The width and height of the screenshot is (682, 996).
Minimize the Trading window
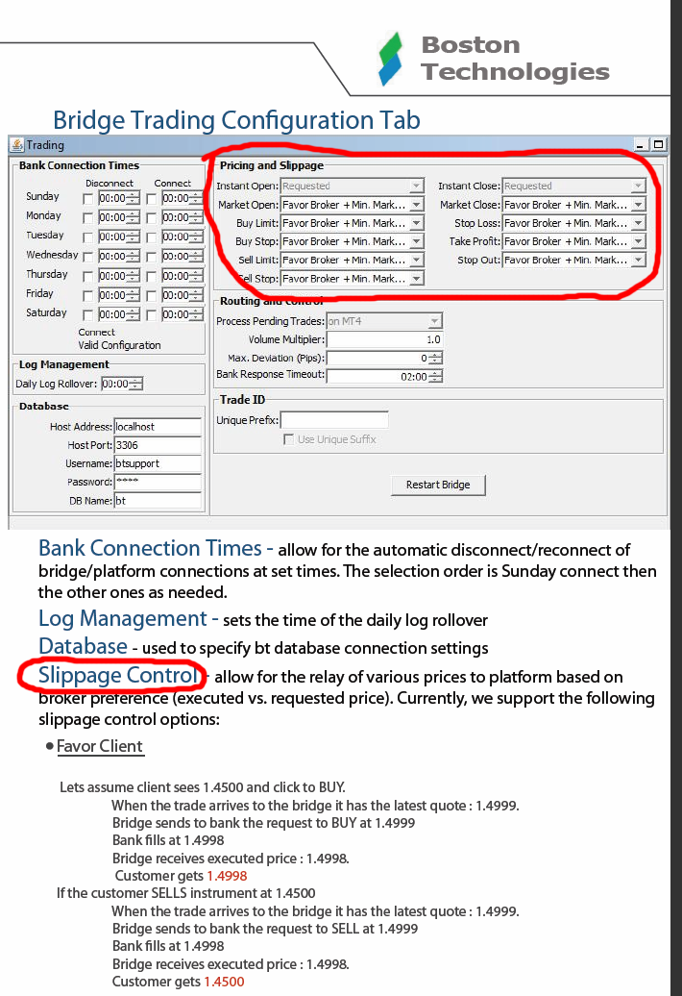[x=641, y=145]
